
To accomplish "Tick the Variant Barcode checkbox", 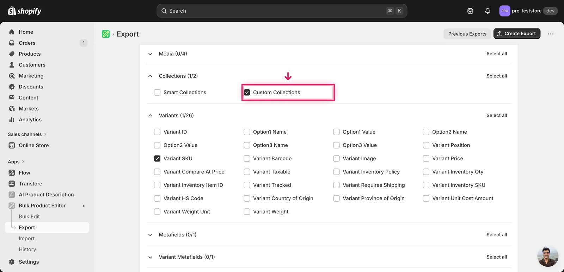I will click(247, 159).
